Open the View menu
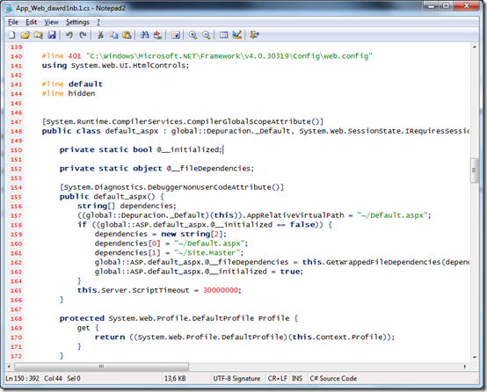This screenshot has height=392, width=487. [51, 22]
